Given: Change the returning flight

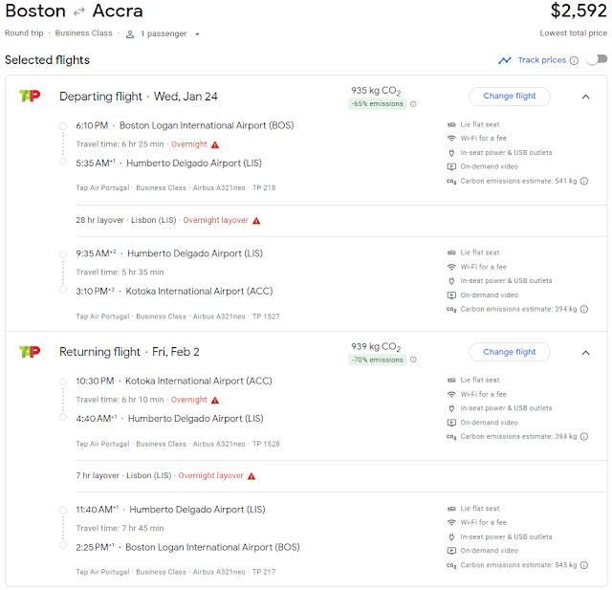Looking at the screenshot, I should (510, 352).
